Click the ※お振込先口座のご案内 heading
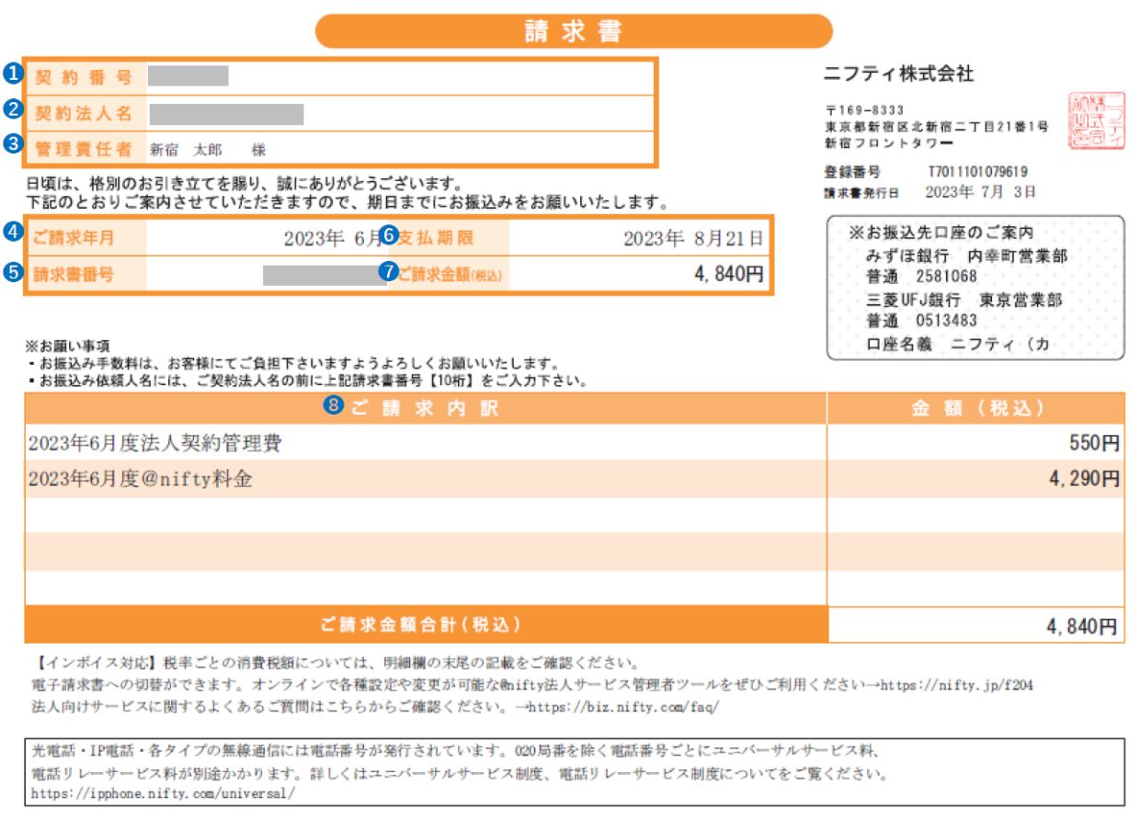 click(x=941, y=233)
